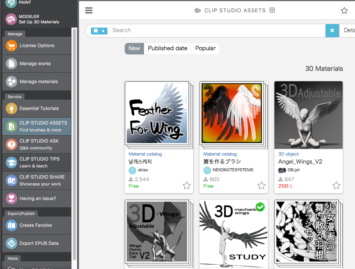355x269 pixels.
Task: Open CLIP STUDIO ASK question icon
Action: pos(11,144)
